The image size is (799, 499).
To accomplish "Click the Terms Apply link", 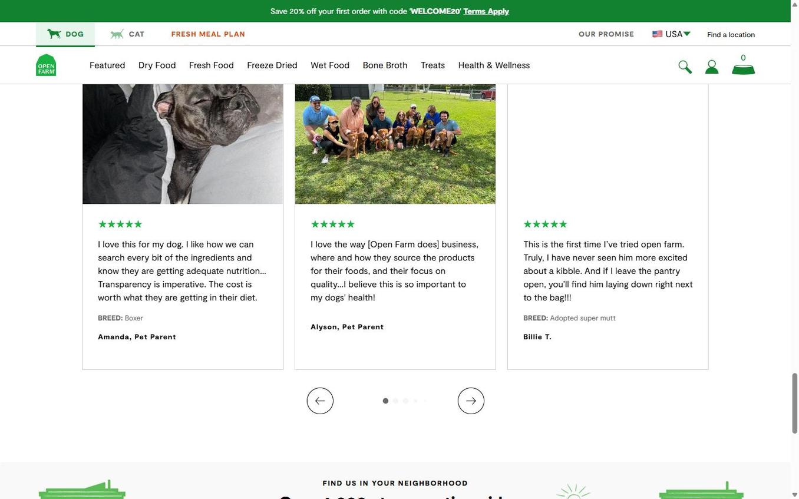I will coord(486,11).
